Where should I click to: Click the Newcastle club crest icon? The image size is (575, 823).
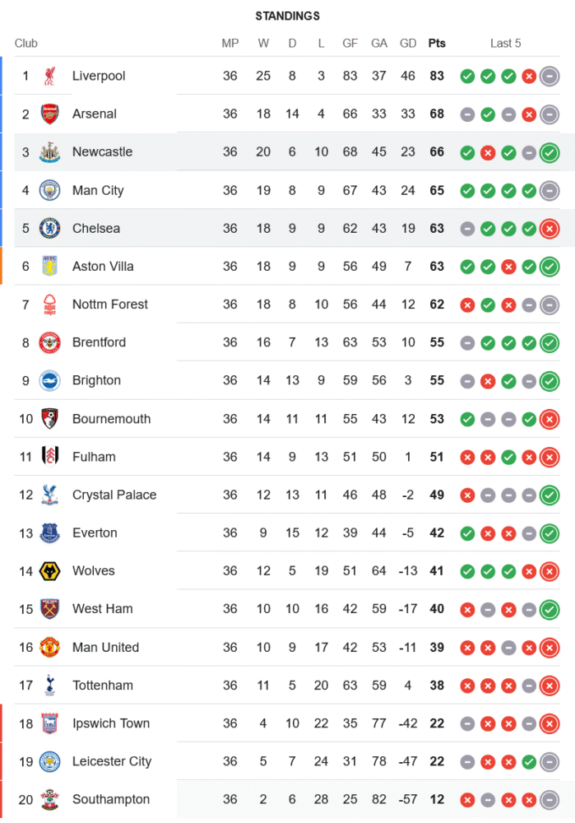[x=49, y=152]
